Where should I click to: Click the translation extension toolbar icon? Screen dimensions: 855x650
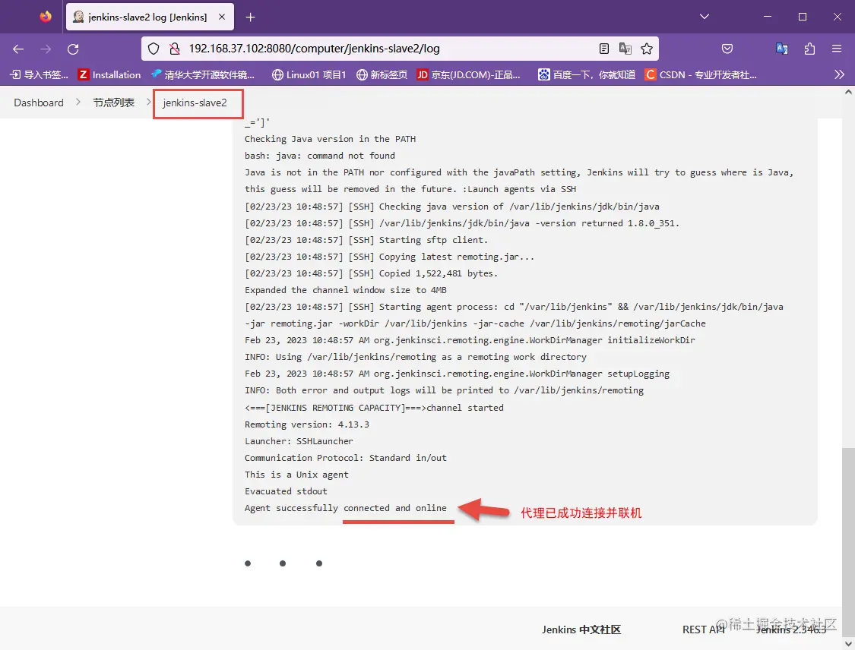(x=782, y=49)
